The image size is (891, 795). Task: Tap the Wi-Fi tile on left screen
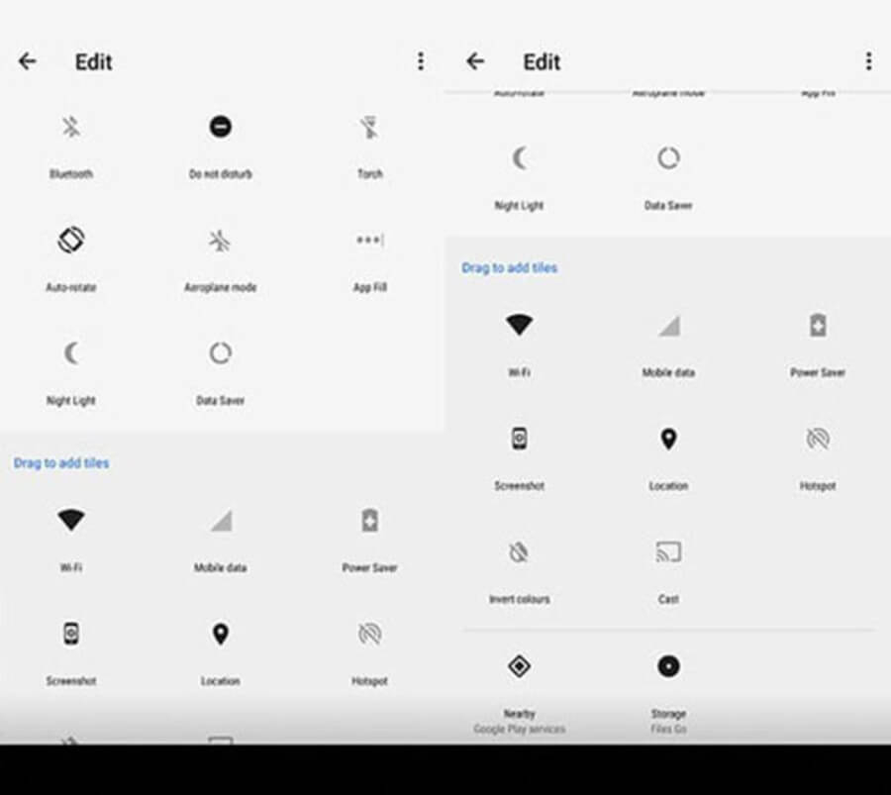point(71,521)
